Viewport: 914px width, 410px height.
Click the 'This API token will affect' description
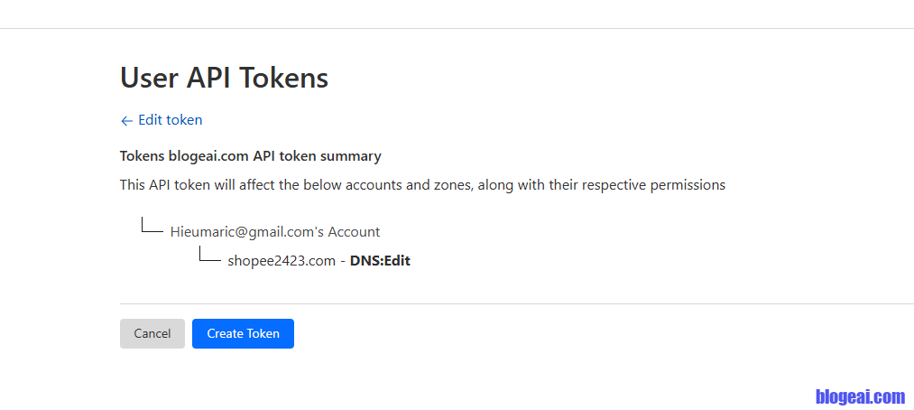(x=422, y=185)
